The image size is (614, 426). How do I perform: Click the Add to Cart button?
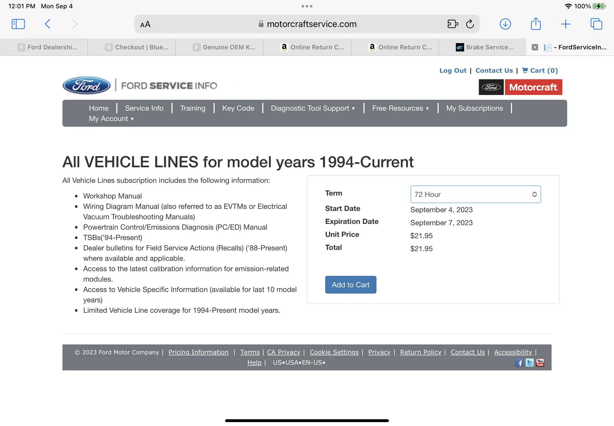[x=350, y=285]
